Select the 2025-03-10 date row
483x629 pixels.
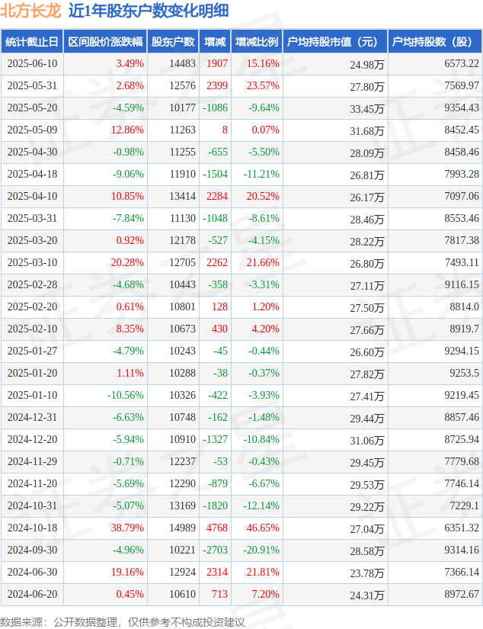click(x=241, y=263)
